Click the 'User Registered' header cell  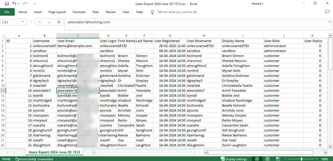click(x=170, y=41)
